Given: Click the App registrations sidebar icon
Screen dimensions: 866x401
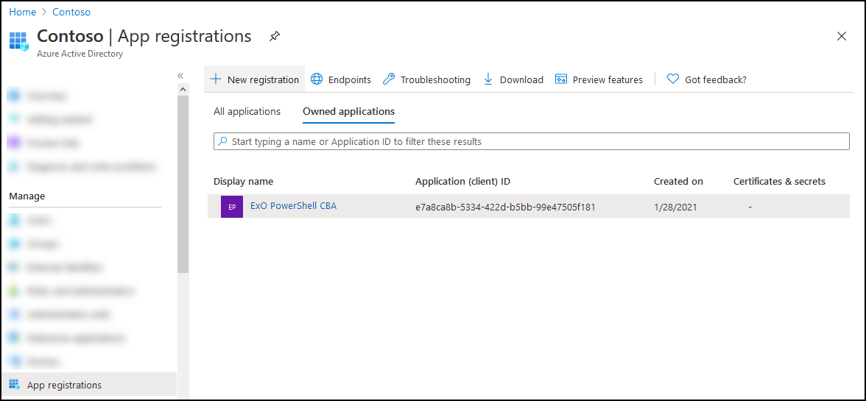Looking at the screenshot, I should [15, 385].
